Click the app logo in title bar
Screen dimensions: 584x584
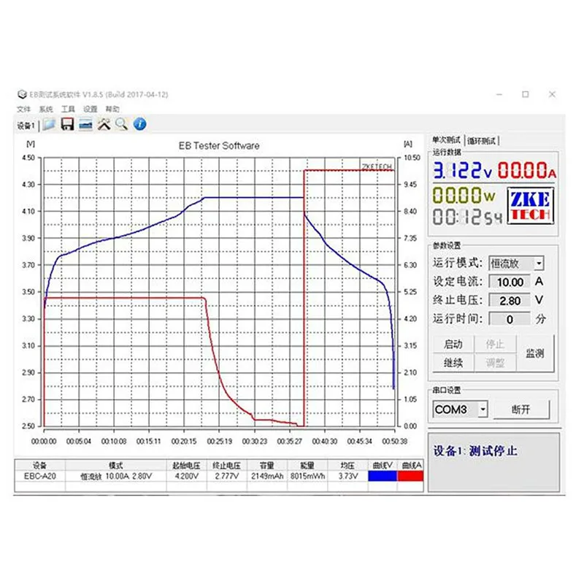[x=22, y=94]
